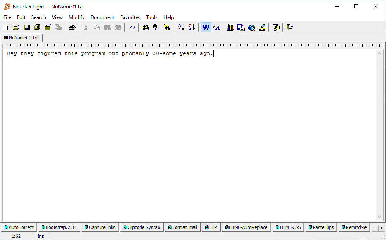Sort lines ascending A-Z icon
The height and width of the screenshot is (240, 386).
tap(181, 28)
